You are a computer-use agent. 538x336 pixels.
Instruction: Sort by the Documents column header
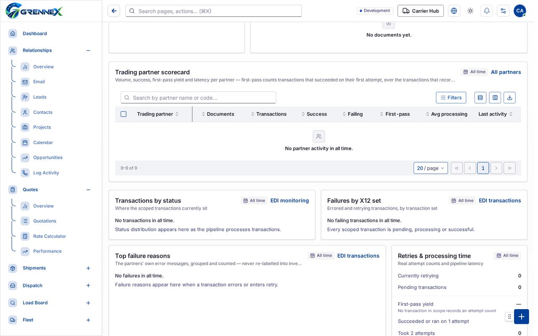(218, 114)
